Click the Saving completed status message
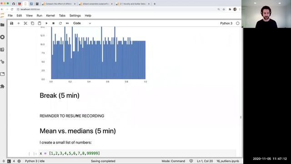The width and height of the screenshot is (291, 164). (x=103, y=161)
